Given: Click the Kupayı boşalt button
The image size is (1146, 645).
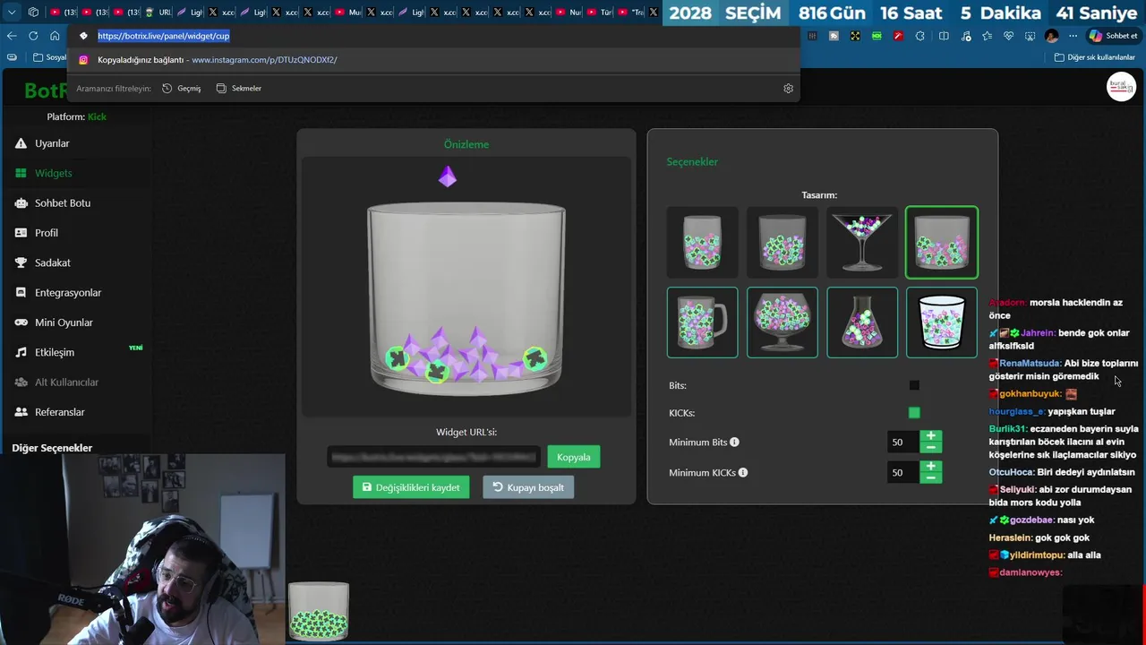Looking at the screenshot, I should point(528,487).
